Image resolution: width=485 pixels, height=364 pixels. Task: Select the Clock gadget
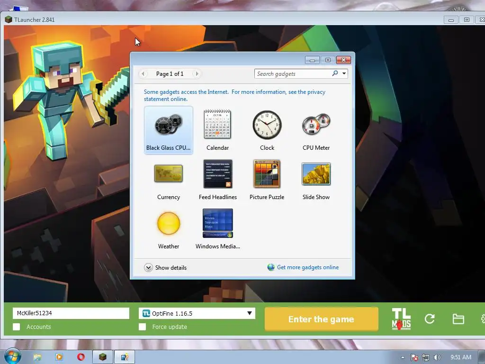pyautogui.click(x=267, y=130)
